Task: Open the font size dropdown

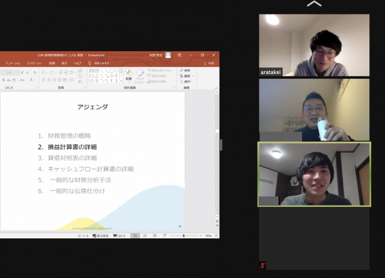Action: coord(18,73)
